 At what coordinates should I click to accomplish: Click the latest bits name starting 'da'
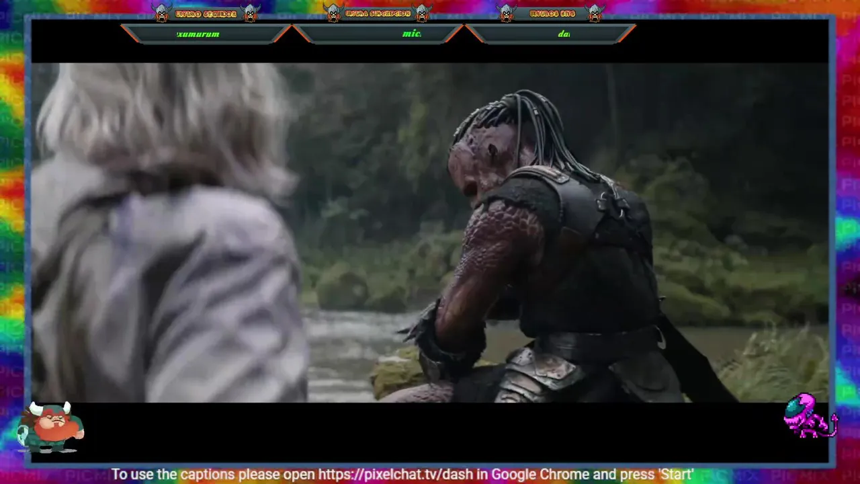(x=564, y=34)
